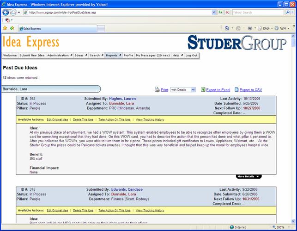This screenshot has width=297, height=231.
Task: Click the Home toolbar icon
Action: (x=227, y=28)
